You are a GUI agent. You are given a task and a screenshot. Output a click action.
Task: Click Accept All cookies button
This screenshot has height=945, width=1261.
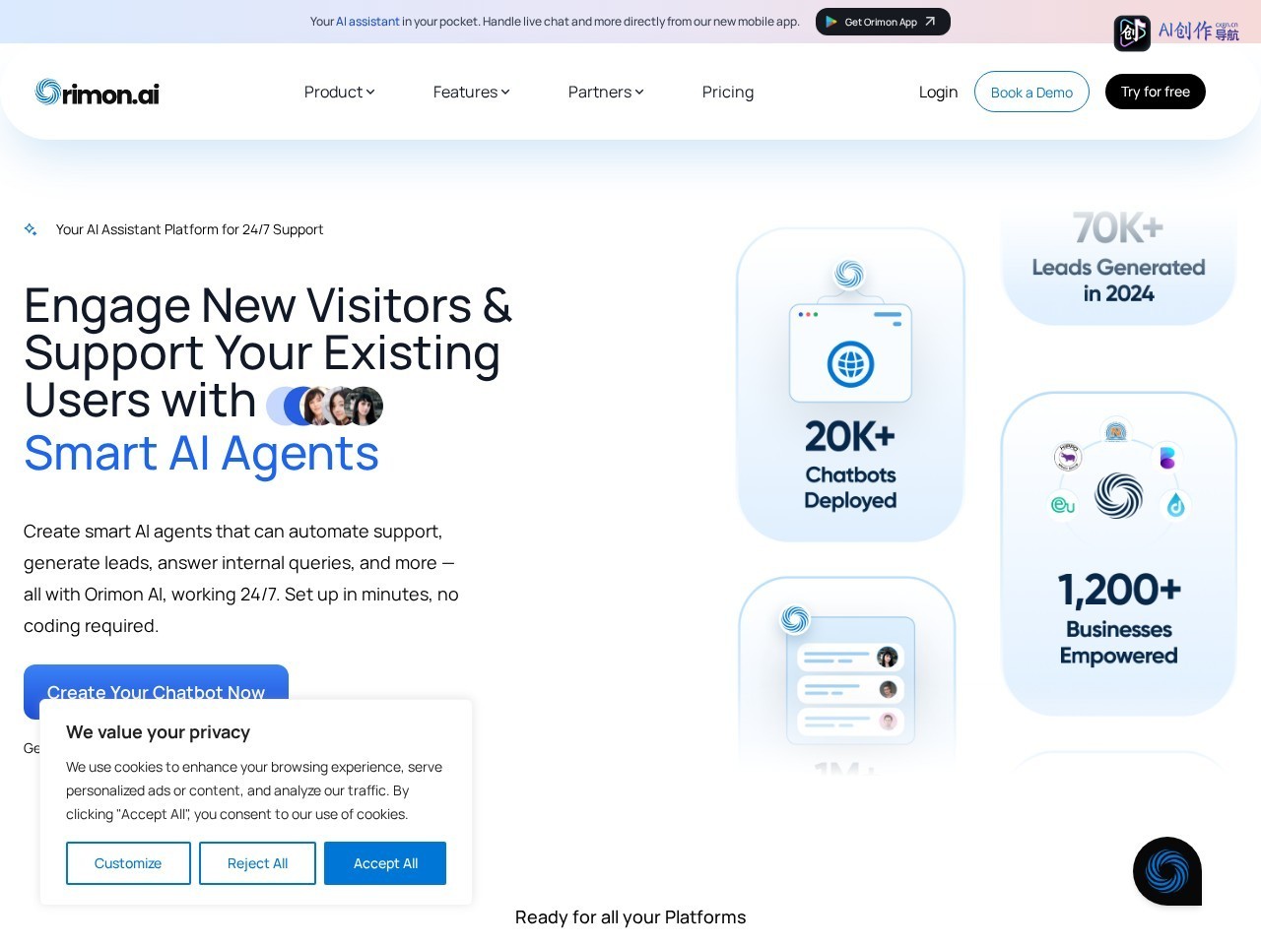pyautogui.click(x=385, y=863)
